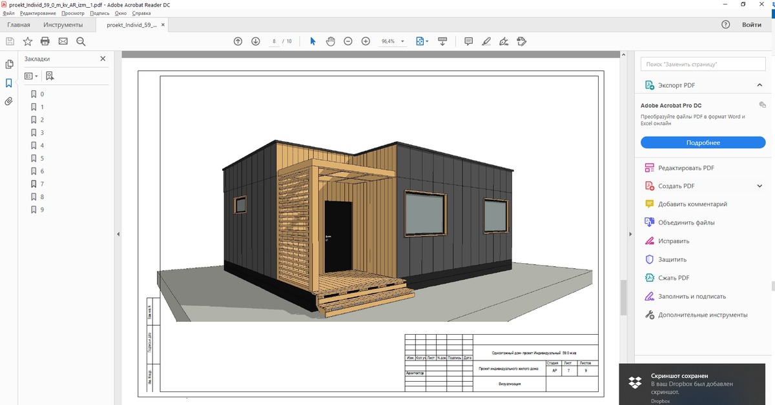The width and height of the screenshot is (775, 405).
Task: Save the file with the toolbar icon
Action: point(10,41)
